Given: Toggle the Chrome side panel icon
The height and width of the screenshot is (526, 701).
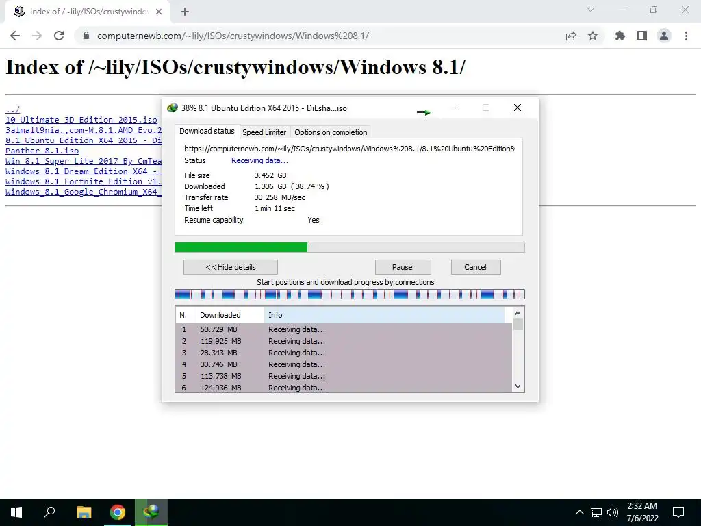Looking at the screenshot, I should (642, 36).
